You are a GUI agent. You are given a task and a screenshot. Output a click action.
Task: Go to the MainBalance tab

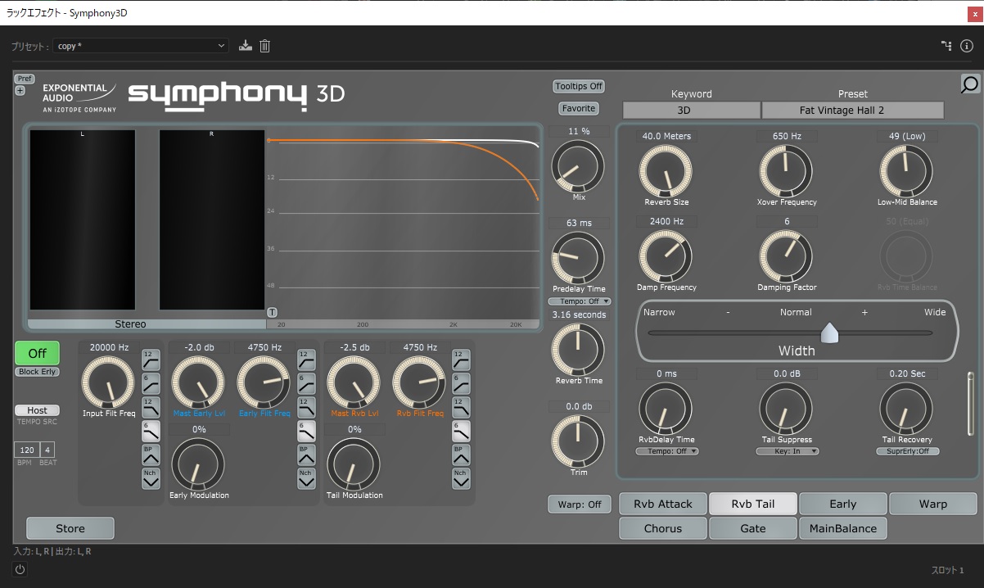843,528
